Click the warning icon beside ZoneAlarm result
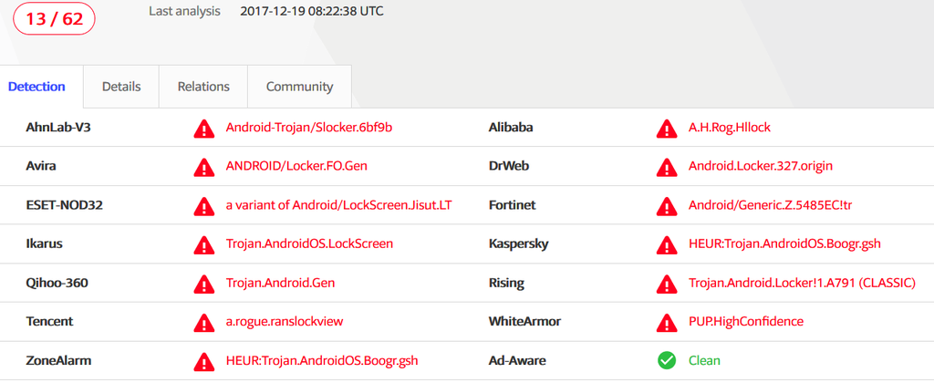The image size is (934, 383). coord(204,360)
